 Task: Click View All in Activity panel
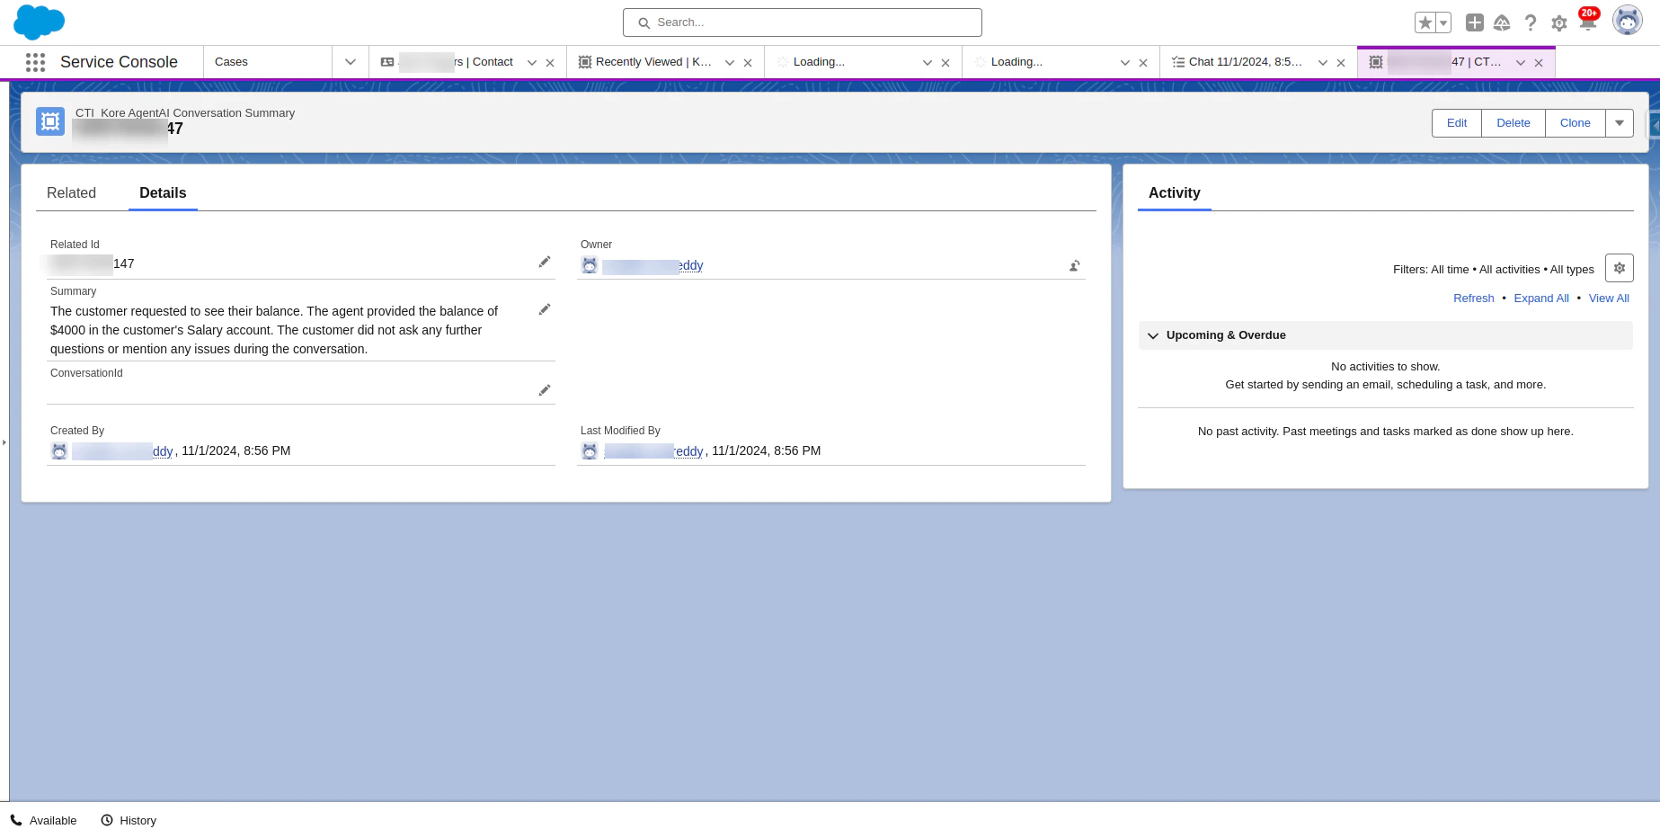(1609, 299)
